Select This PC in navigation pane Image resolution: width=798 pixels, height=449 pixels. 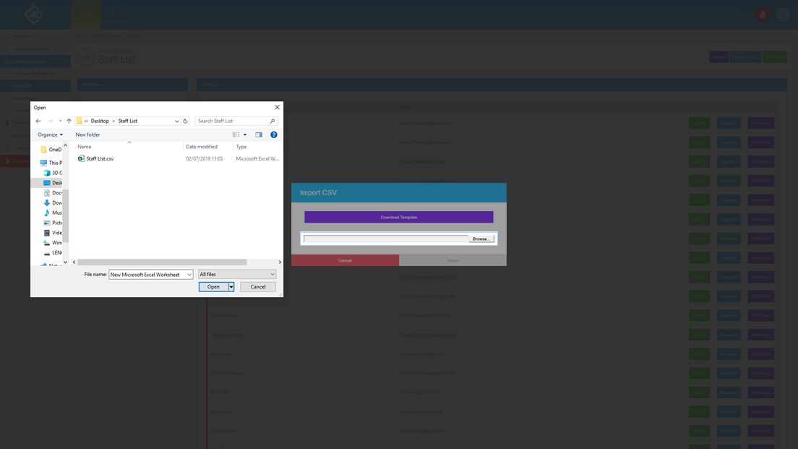point(51,163)
